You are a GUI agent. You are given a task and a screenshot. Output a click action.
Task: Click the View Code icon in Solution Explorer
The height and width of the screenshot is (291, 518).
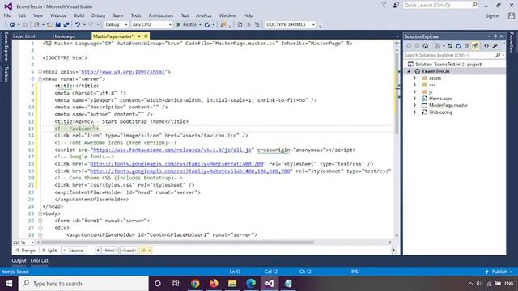pyautogui.click(x=486, y=46)
